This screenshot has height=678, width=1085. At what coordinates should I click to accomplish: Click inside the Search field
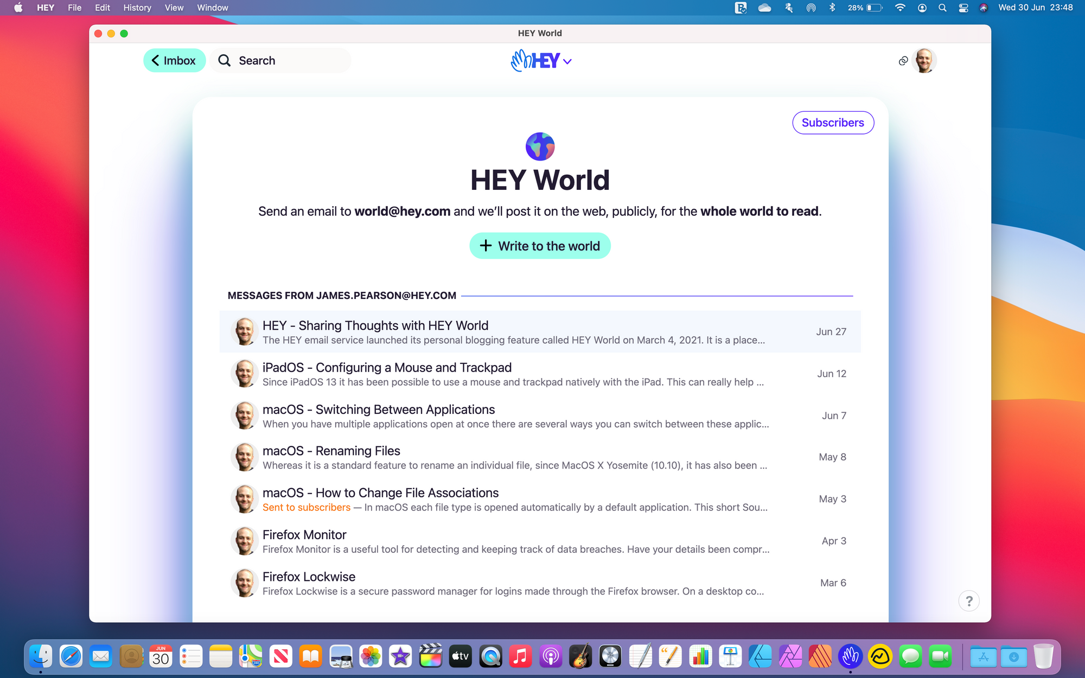282,60
